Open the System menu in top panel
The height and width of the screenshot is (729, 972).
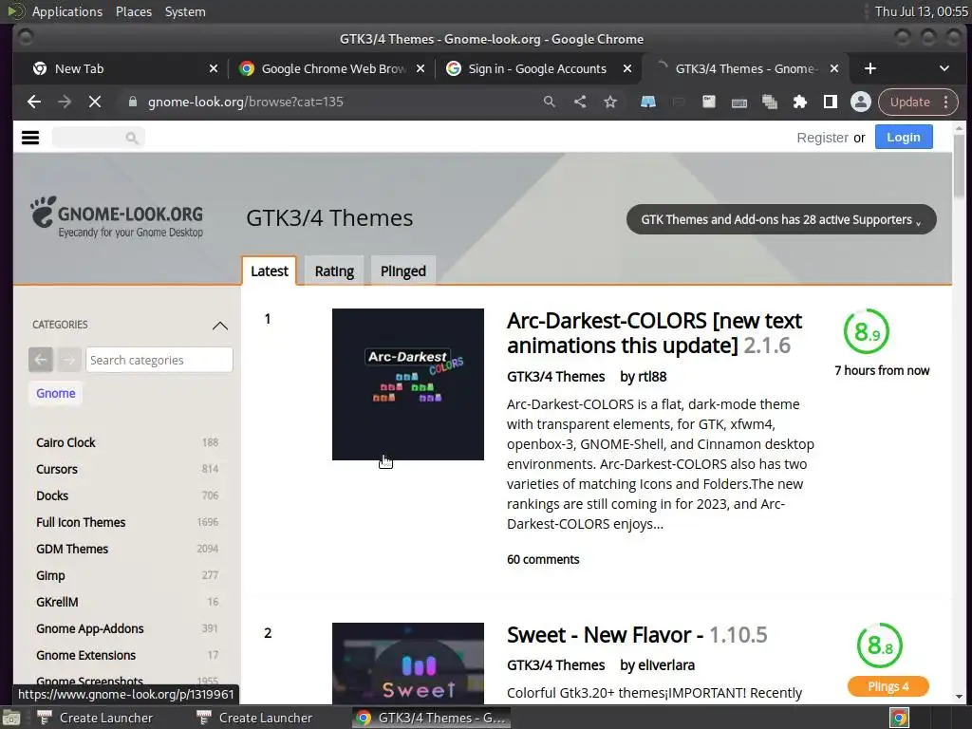(x=185, y=11)
